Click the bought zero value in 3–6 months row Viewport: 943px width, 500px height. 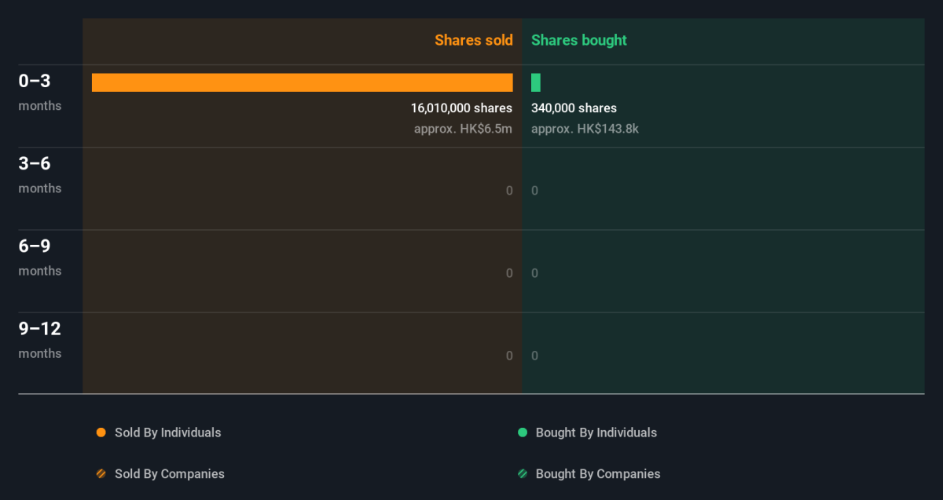click(535, 191)
